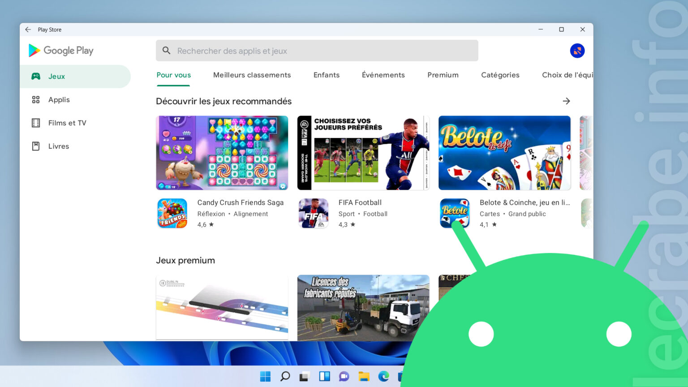
Task: Open the Applis section from sidebar
Action: [x=59, y=99]
